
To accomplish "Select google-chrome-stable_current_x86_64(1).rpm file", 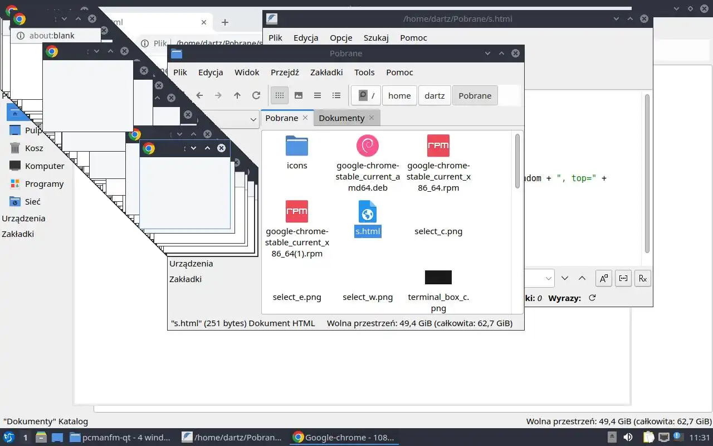I will [297, 229].
